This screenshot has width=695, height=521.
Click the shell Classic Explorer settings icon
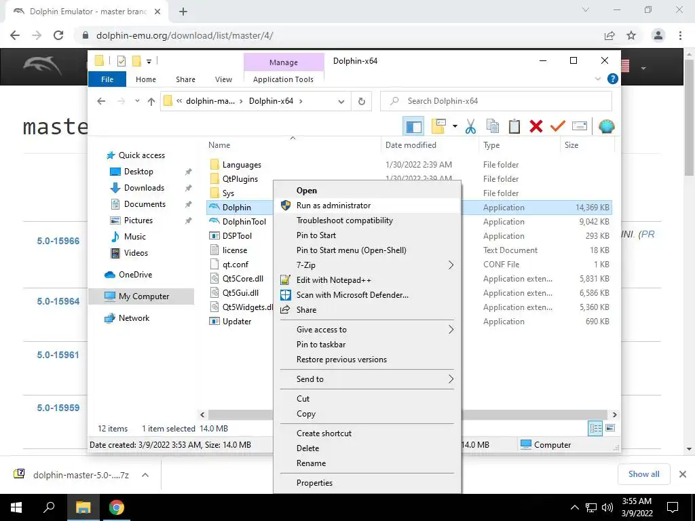606,127
